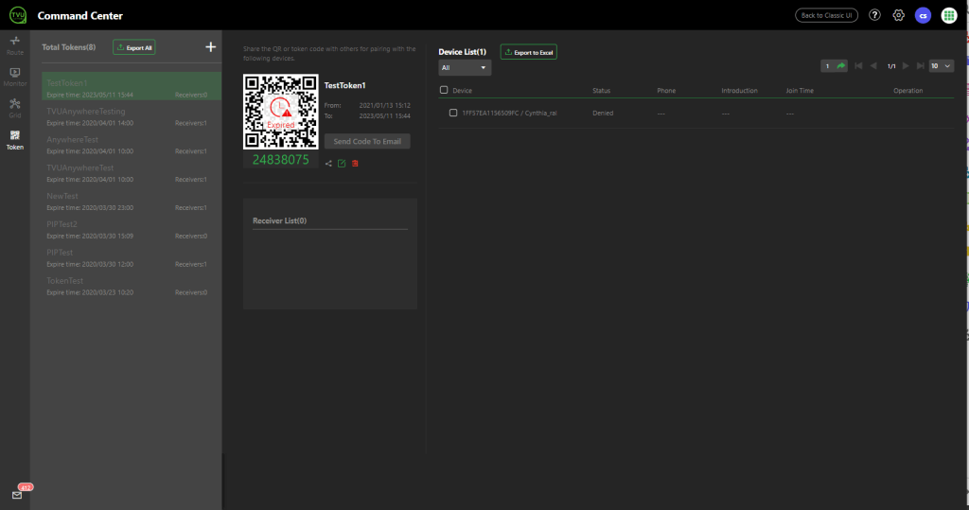Click the Operation column header

[907, 90]
